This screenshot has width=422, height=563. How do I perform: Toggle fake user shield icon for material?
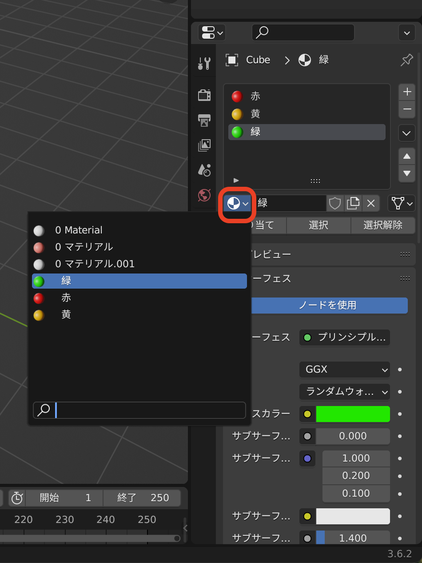335,203
